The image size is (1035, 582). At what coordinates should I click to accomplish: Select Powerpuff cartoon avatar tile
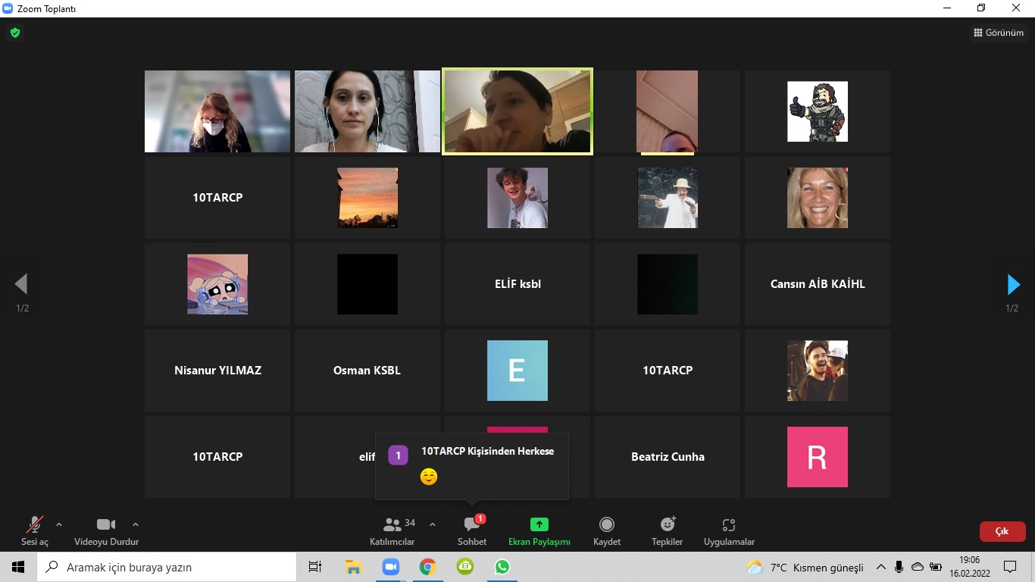[217, 284]
